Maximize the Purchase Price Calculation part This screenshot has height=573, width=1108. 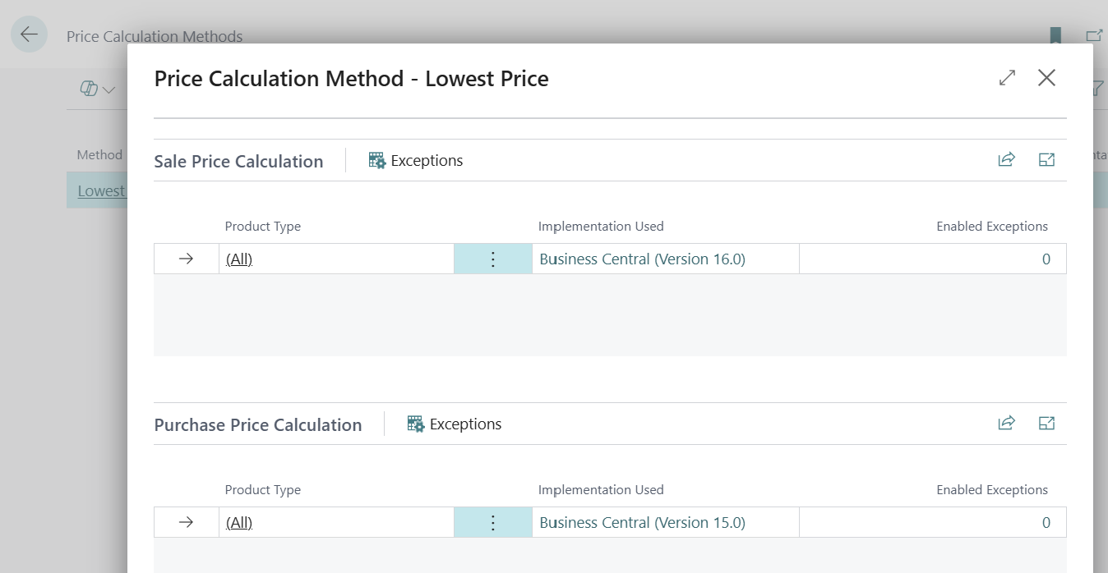click(x=1046, y=424)
